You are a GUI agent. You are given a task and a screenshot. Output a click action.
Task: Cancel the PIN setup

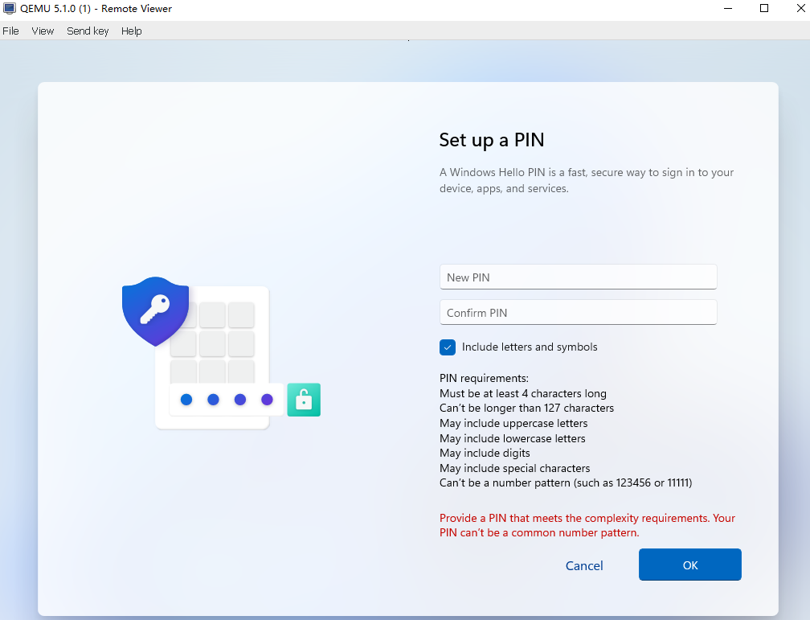coord(584,565)
